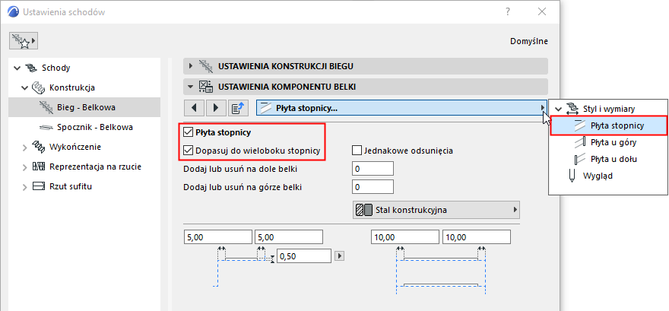
Task: Open the favorites star button
Action: point(24,41)
